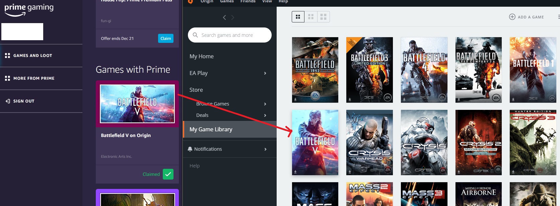This screenshot has height=206, width=560.
Task: Open Battlefield V tile in library
Action: click(x=315, y=142)
